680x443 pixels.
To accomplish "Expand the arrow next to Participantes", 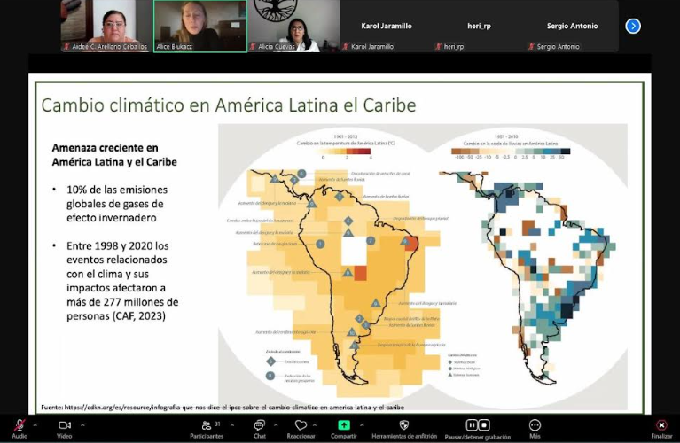I will point(231,424).
